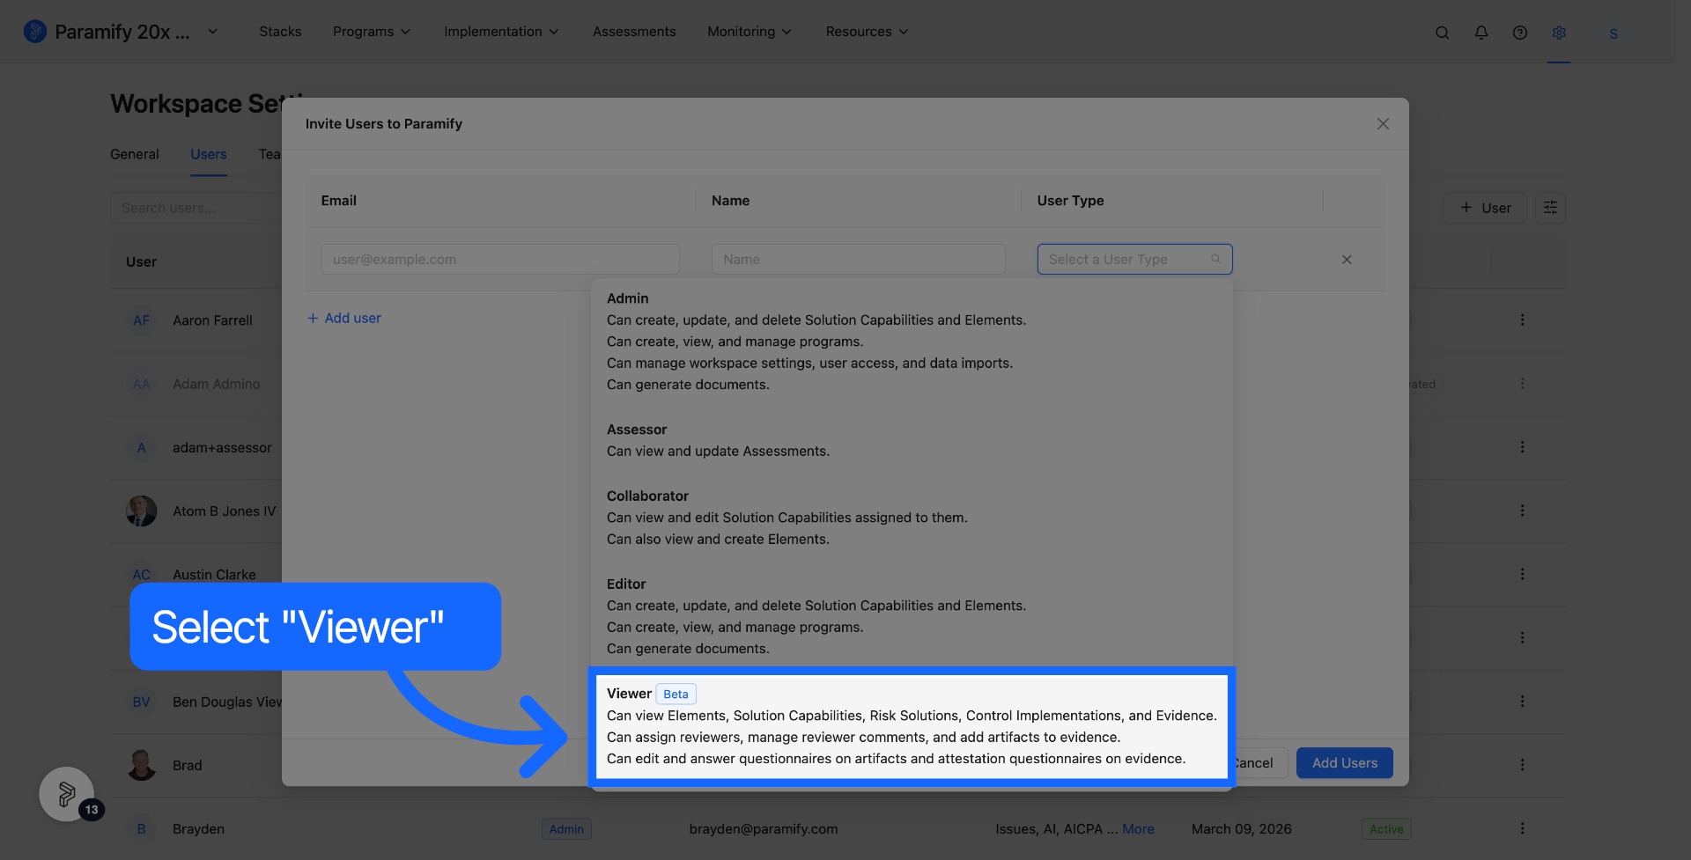Click the floating Paramify guide widget

pos(67,794)
